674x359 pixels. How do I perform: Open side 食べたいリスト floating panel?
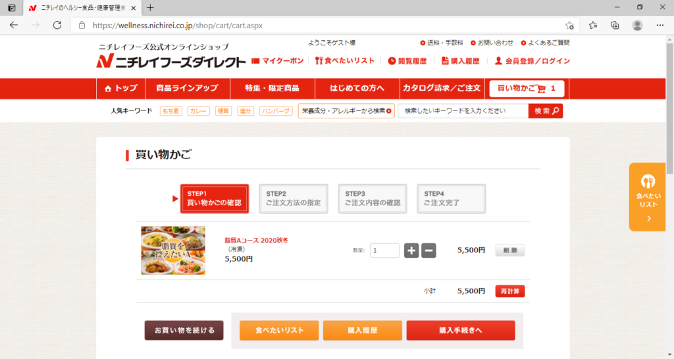tap(648, 197)
